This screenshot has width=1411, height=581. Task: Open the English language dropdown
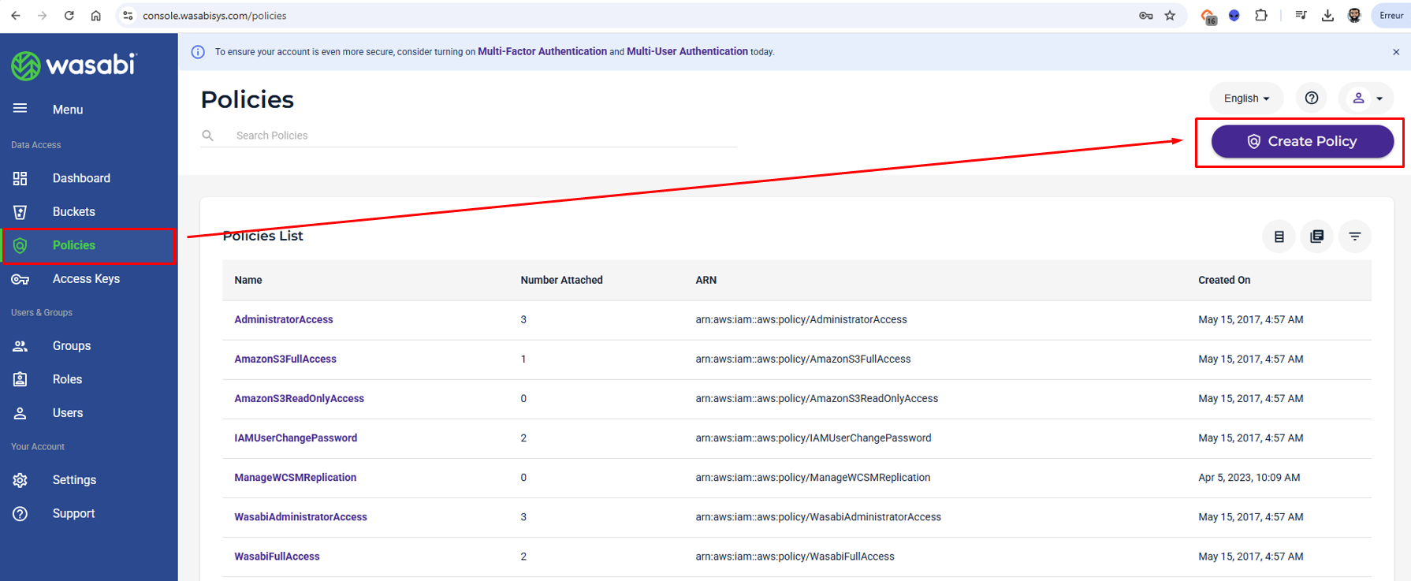[1245, 99]
